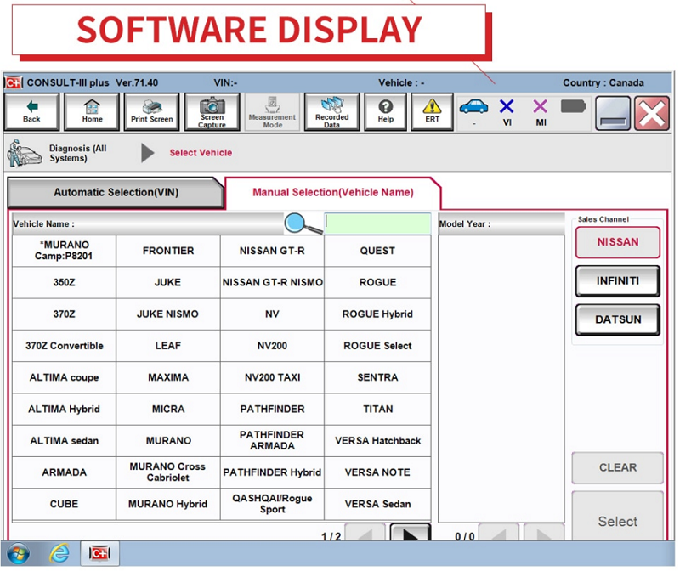680x571 pixels.
Task: Click the CLEAR button
Action: [618, 468]
